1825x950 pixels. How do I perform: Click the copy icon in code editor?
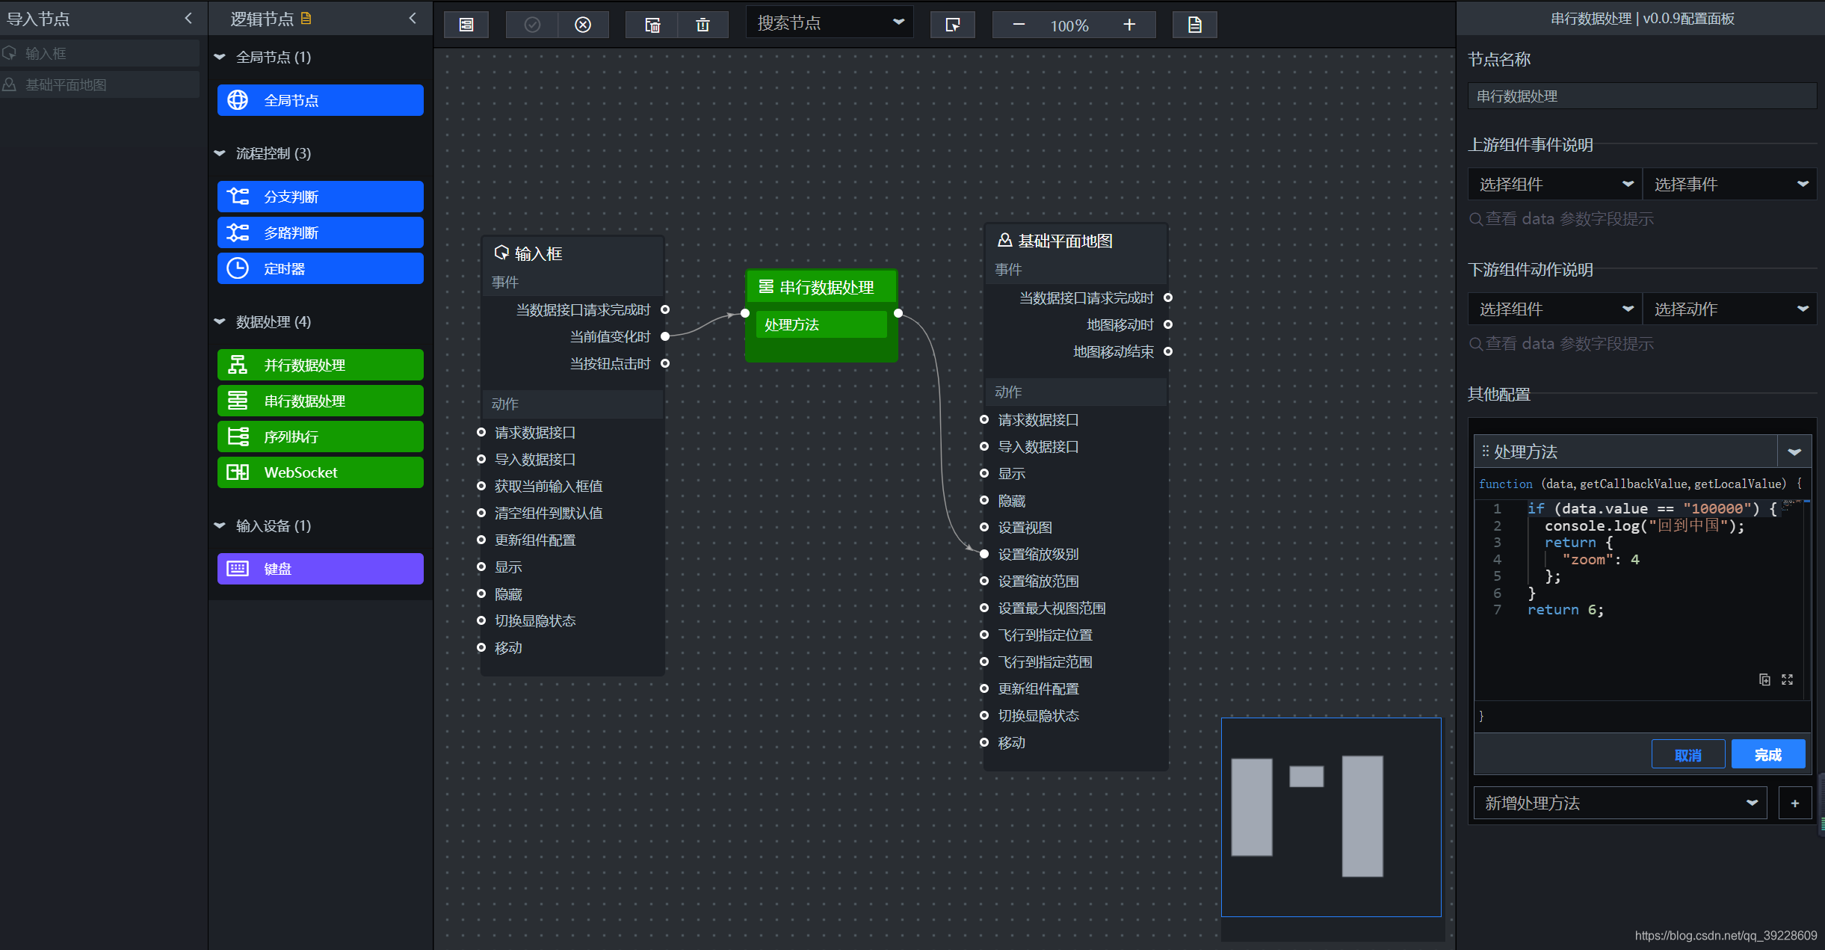pyautogui.click(x=1764, y=679)
